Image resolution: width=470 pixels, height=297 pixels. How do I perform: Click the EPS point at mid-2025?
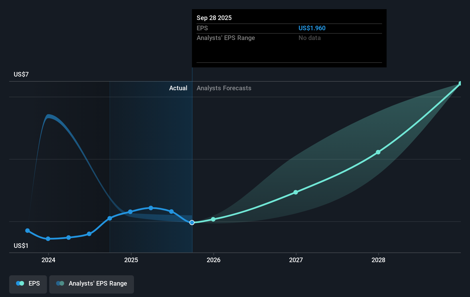pos(171,212)
